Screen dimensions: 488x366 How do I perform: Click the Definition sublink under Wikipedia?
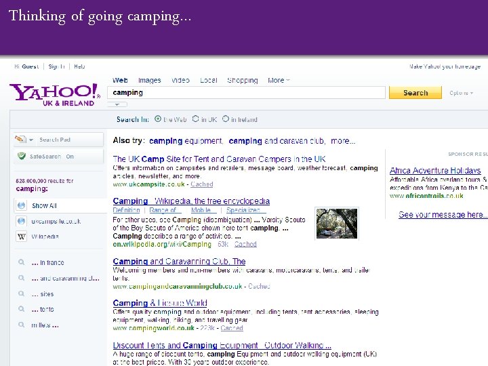126,210
